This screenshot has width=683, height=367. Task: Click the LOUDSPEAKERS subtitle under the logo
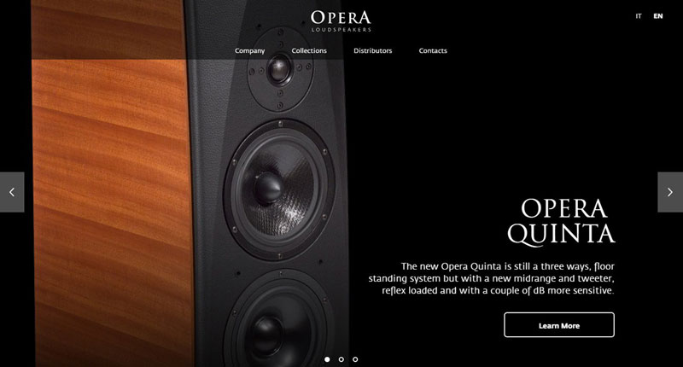tap(341, 30)
